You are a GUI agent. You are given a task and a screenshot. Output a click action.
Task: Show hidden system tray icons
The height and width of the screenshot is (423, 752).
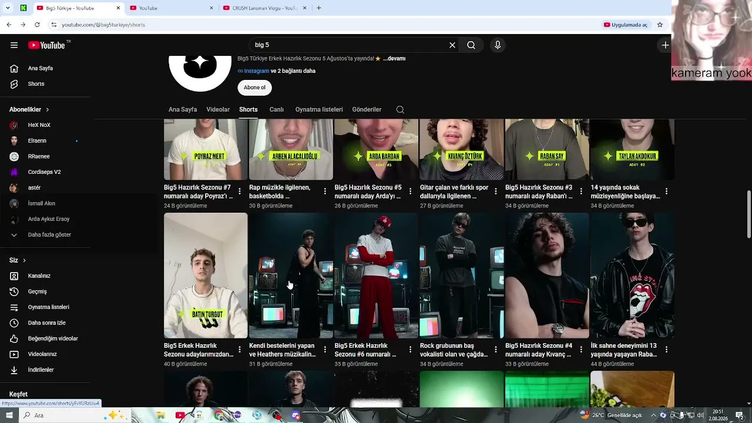653,415
